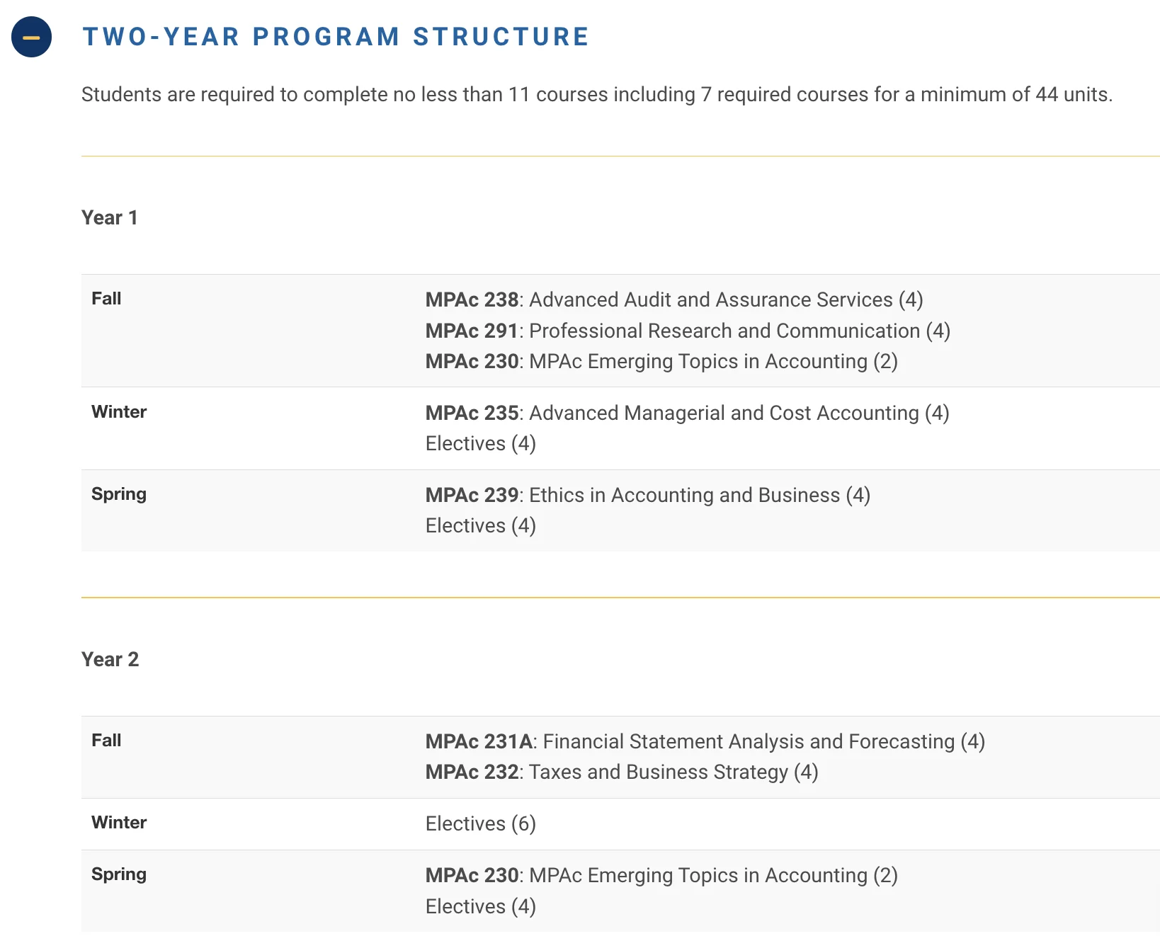Click the Year 2 heading

tap(110, 659)
